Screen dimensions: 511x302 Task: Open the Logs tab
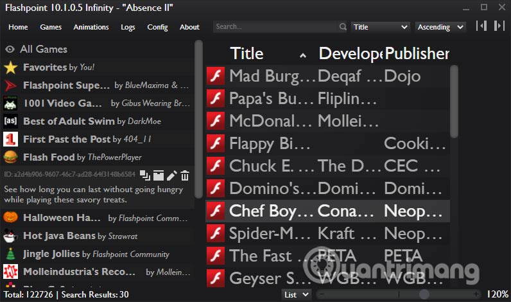click(128, 27)
